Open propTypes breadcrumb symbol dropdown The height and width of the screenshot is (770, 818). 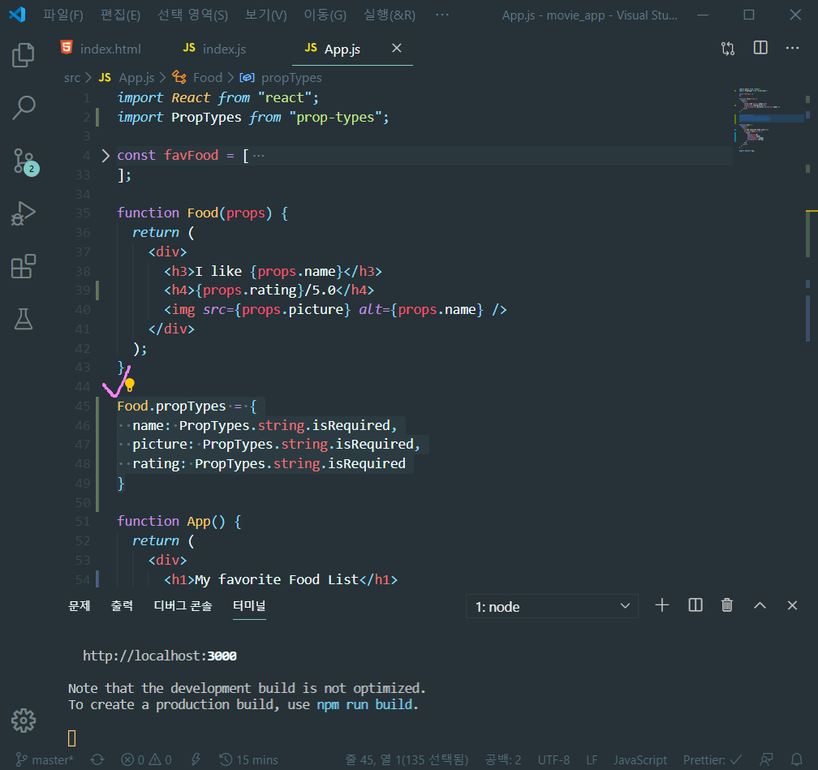(x=281, y=78)
